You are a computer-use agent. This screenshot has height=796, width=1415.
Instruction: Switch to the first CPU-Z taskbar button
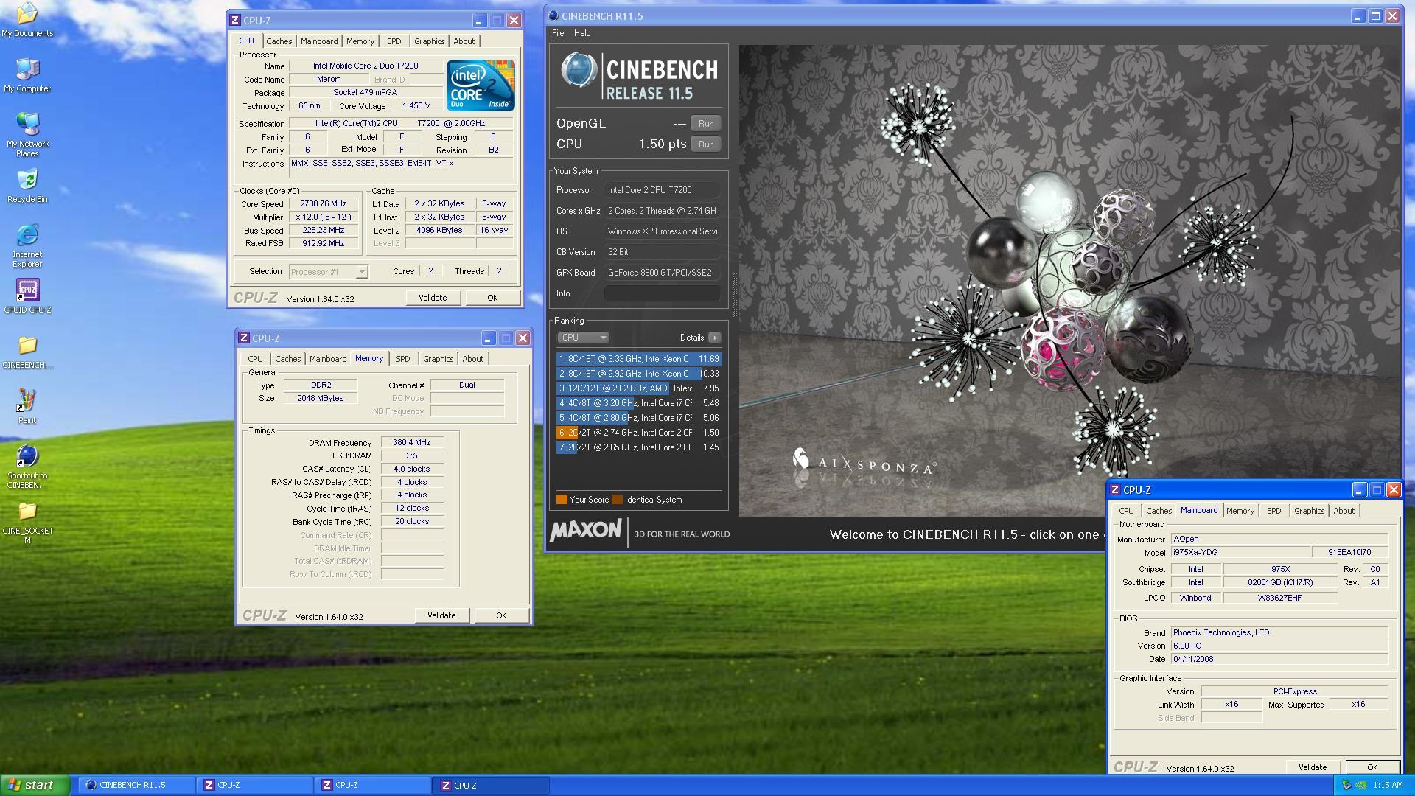pyautogui.click(x=255, y=785)
